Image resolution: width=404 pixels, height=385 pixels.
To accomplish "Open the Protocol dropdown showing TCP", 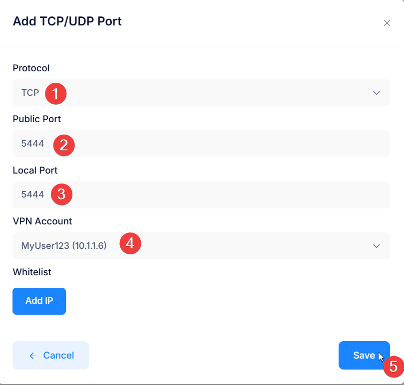I will 201,93.
